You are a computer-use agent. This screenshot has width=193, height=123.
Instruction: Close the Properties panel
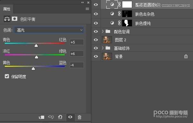(88, 3)
